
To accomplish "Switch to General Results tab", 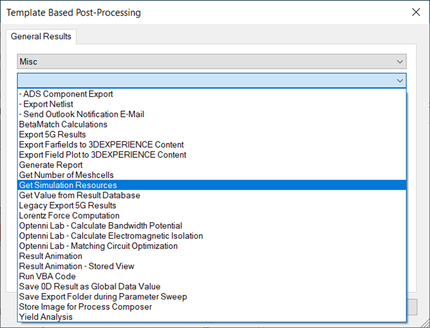I will (41, 37).
